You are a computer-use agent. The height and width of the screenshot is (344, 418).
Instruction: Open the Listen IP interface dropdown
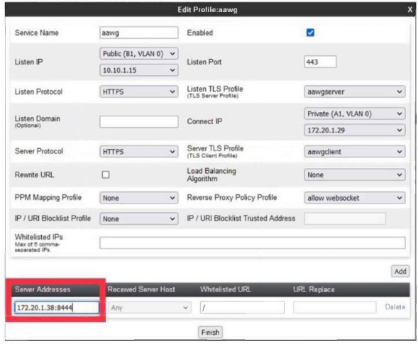pyautogui.click(x=139, y=54)
